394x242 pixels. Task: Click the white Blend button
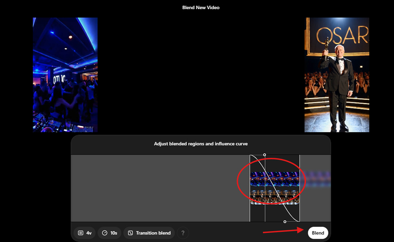tap(318, 233)
